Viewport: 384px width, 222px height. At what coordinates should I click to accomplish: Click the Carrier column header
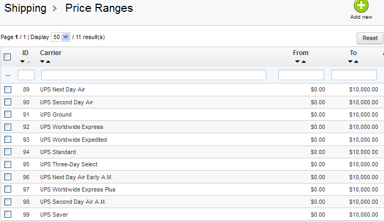coord(51,53)
